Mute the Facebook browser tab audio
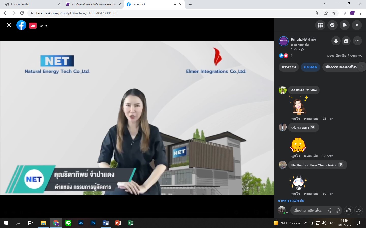The image size is (366, 228). point(175,4)
